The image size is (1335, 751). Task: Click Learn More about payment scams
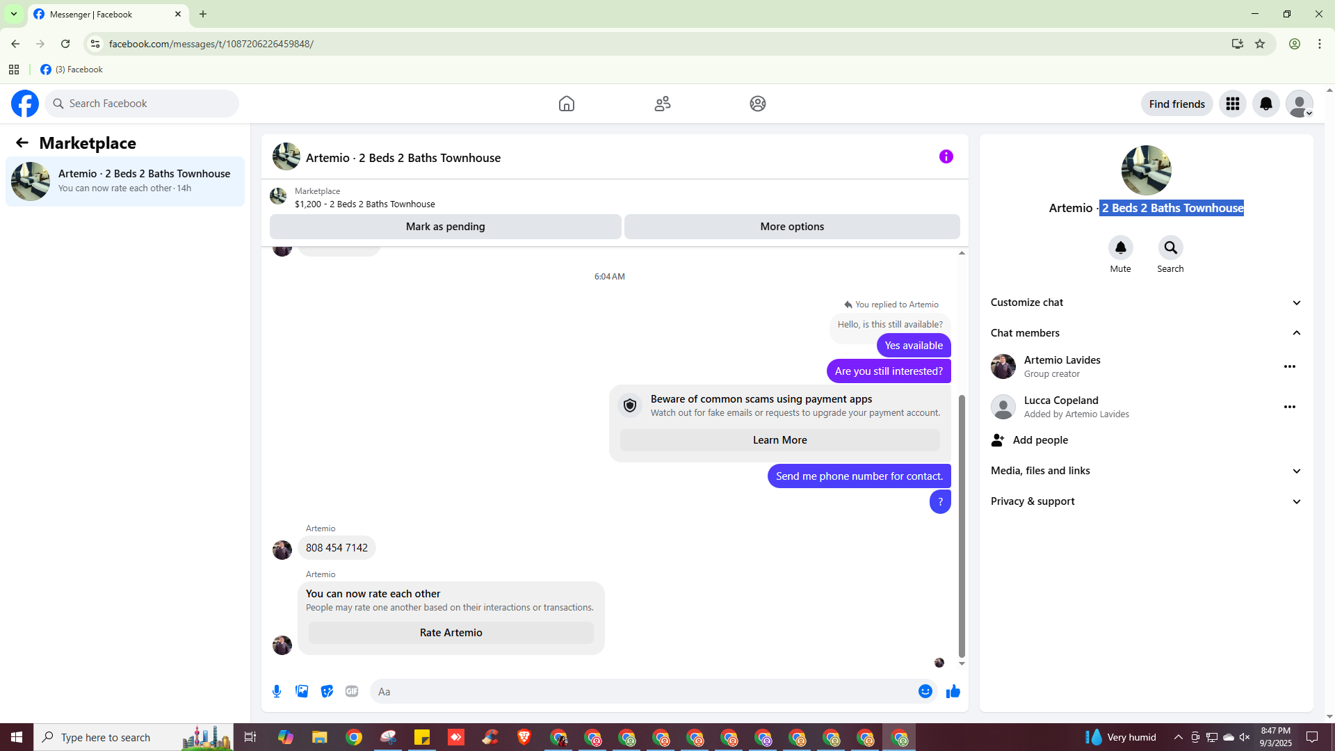[780, 440]
